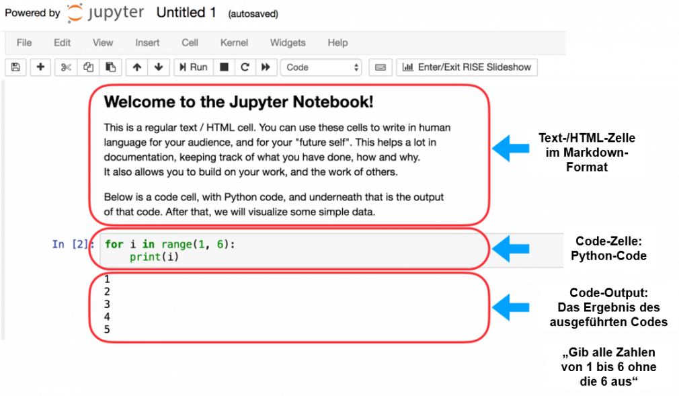Viewport: 679px width, 396px height.
Task: Open the Kernel menu
Action: click(x=234, y=42)
